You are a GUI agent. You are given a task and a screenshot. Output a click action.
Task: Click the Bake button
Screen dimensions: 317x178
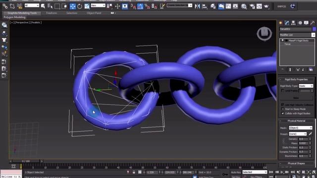[296, 98]
